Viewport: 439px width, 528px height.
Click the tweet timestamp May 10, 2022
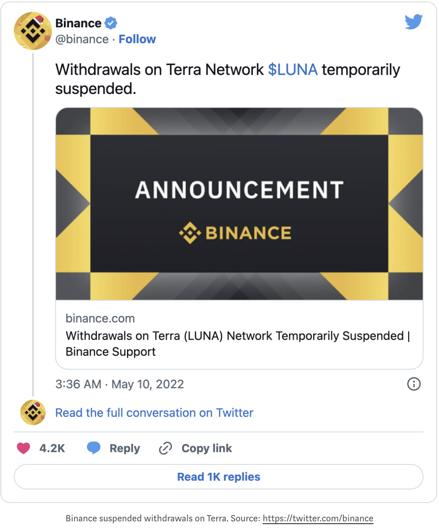click(120, 384)
